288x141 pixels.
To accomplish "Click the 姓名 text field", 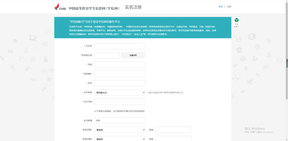I will click(119, 83).
